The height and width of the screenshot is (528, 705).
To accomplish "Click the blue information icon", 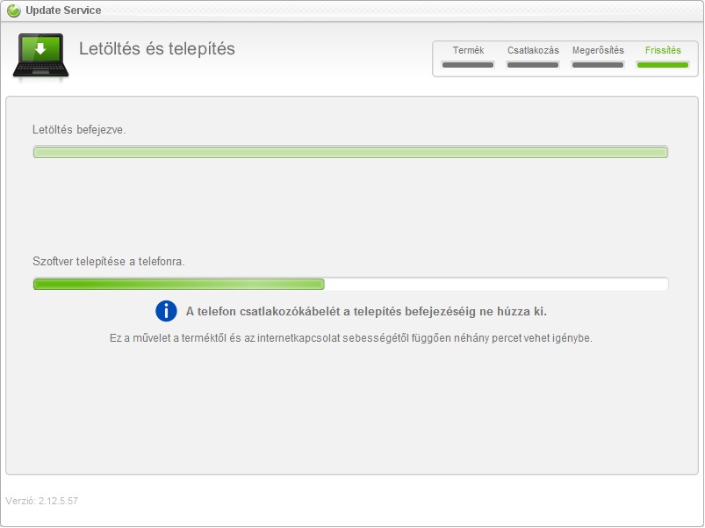I will (x=166, y=311).
